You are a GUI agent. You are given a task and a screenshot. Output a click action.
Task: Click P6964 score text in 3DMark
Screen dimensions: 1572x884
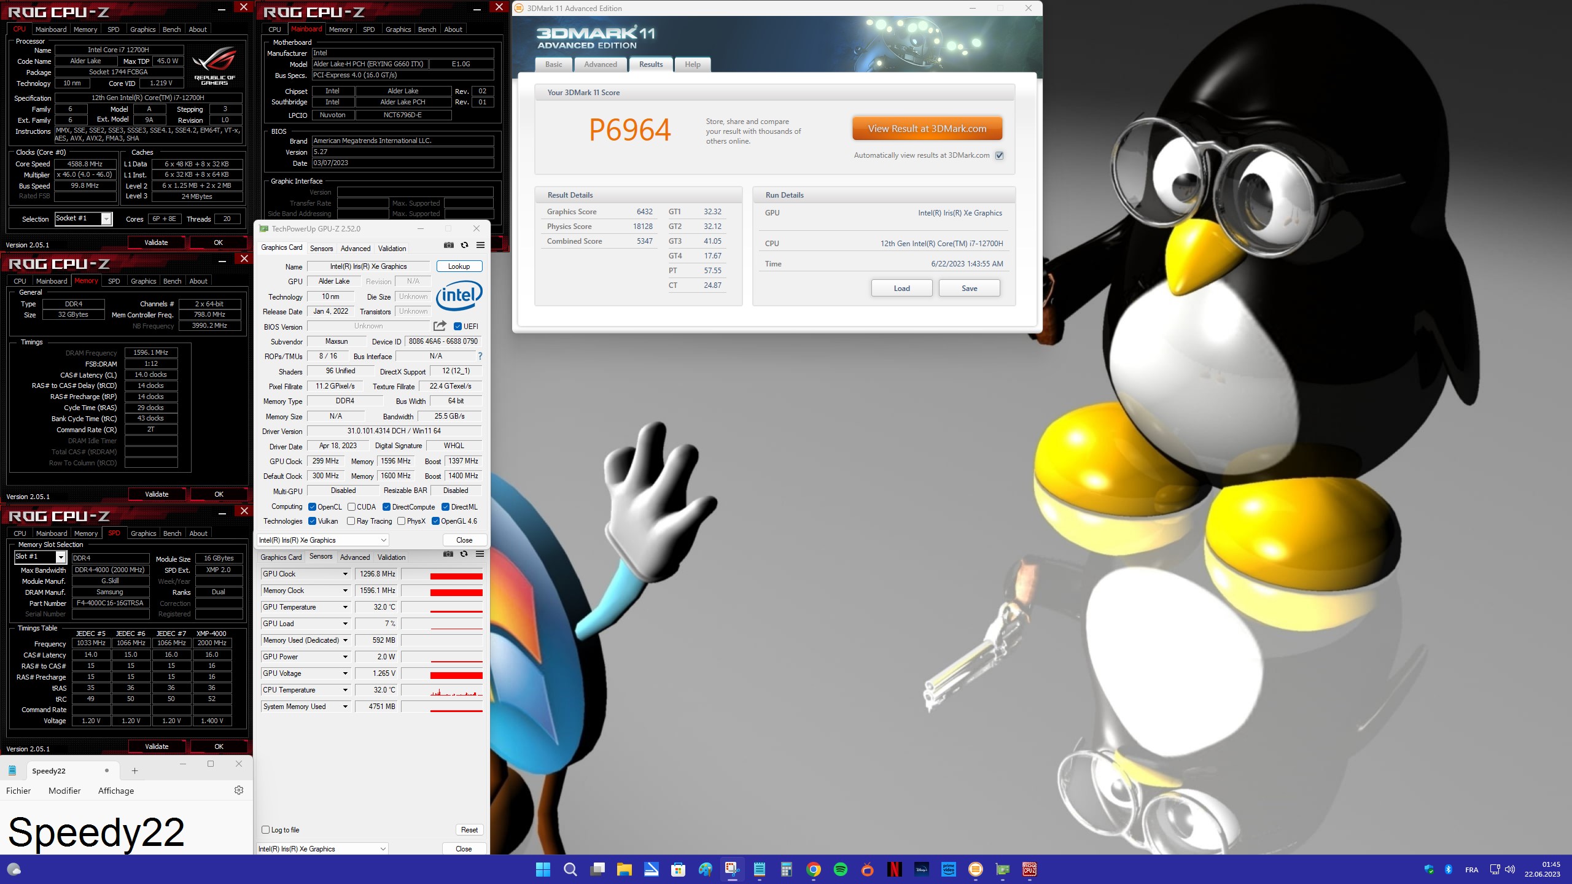point(629,130)
